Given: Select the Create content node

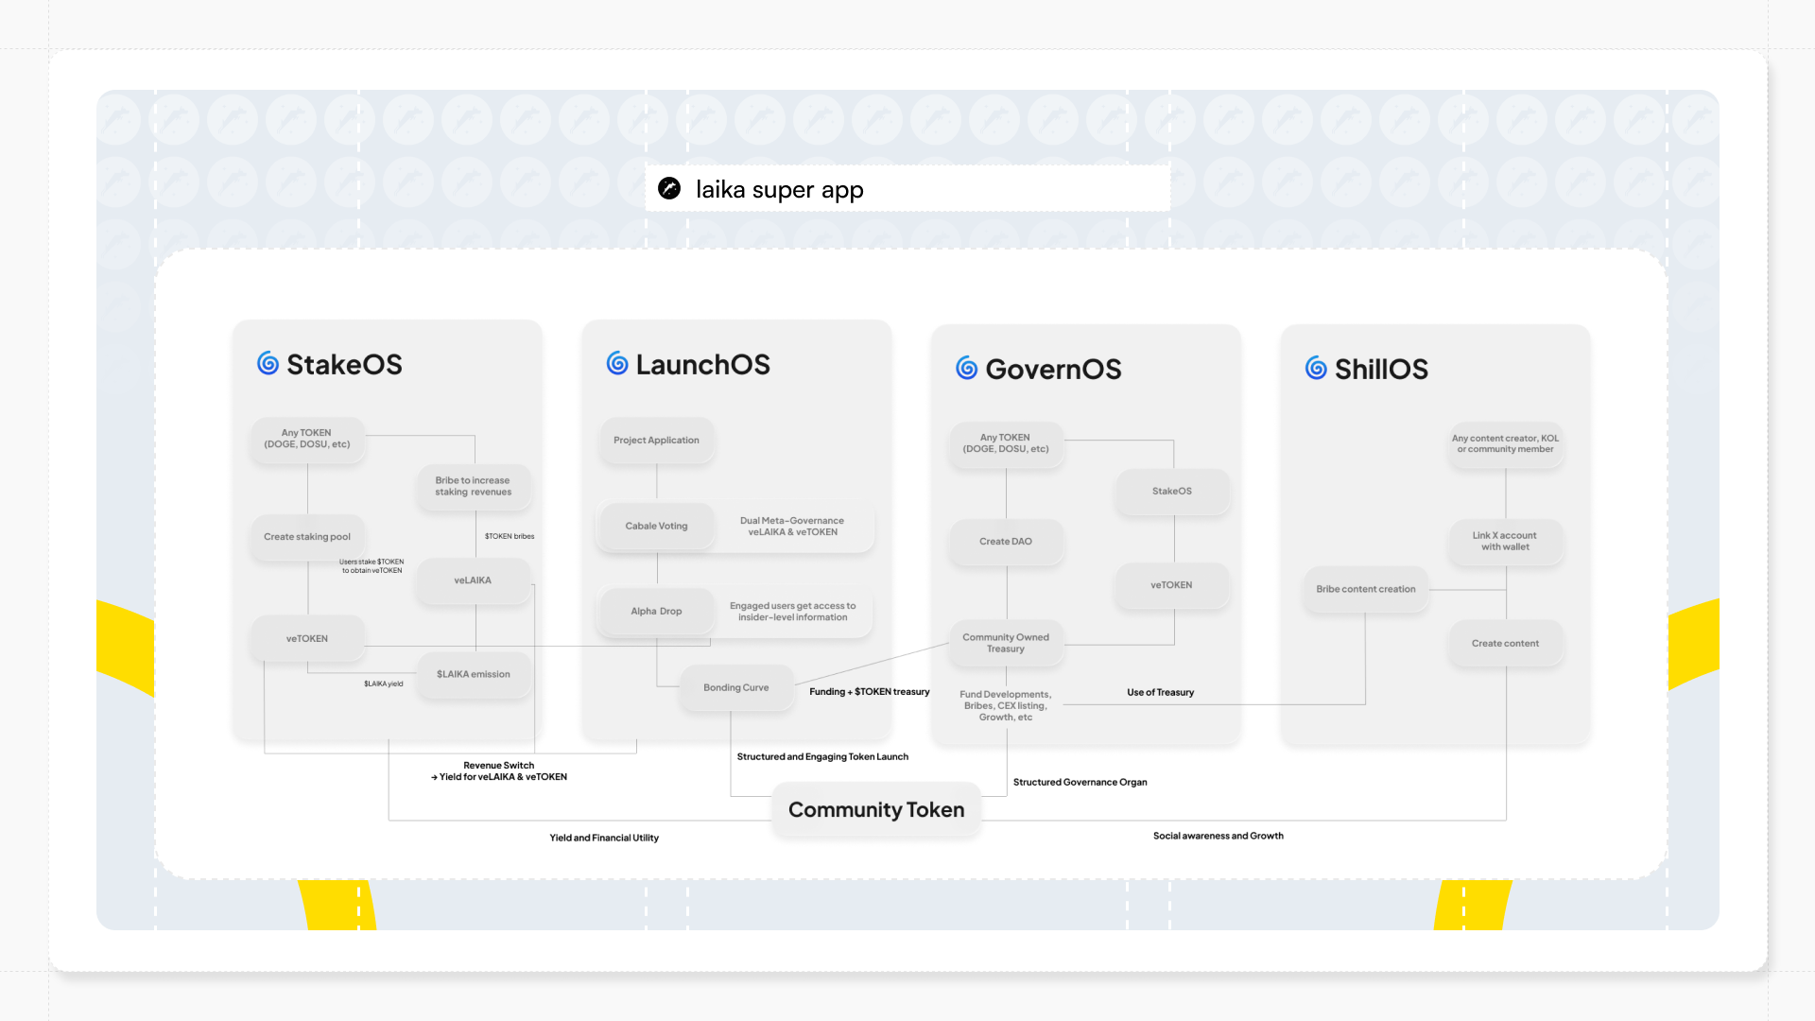Looking at the screenshot, I should (x=1505, y=644).
